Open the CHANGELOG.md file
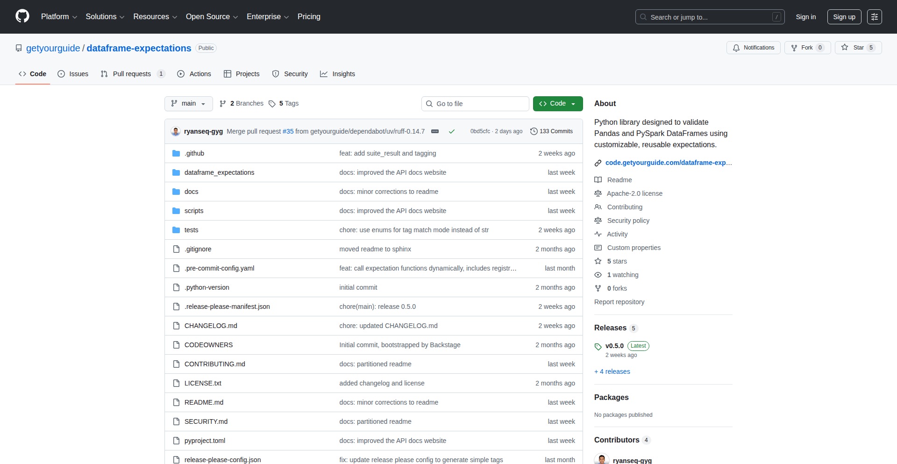The image size is (897, 464). [211, 325]
